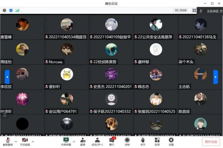This screenshot has height=148, width=223.
Task: Start recording with the 录制 button
Action: click(x=127, y=142)
